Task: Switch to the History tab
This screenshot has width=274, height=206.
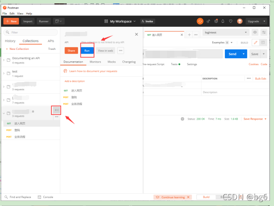Action: coord(10,41)
